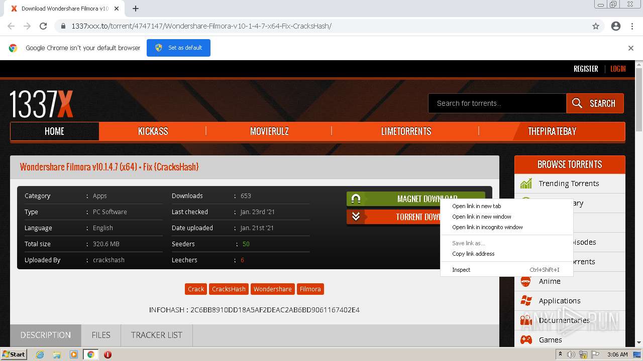Switch to the FILES tab

point(101,335)
